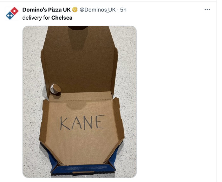This screenshot has height=182, width=222.
Task: Click the @Dominos_UK handle
Action: tap(97, 10)
